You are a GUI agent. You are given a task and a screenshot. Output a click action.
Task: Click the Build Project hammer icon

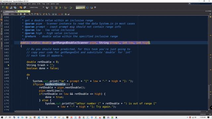52,7
